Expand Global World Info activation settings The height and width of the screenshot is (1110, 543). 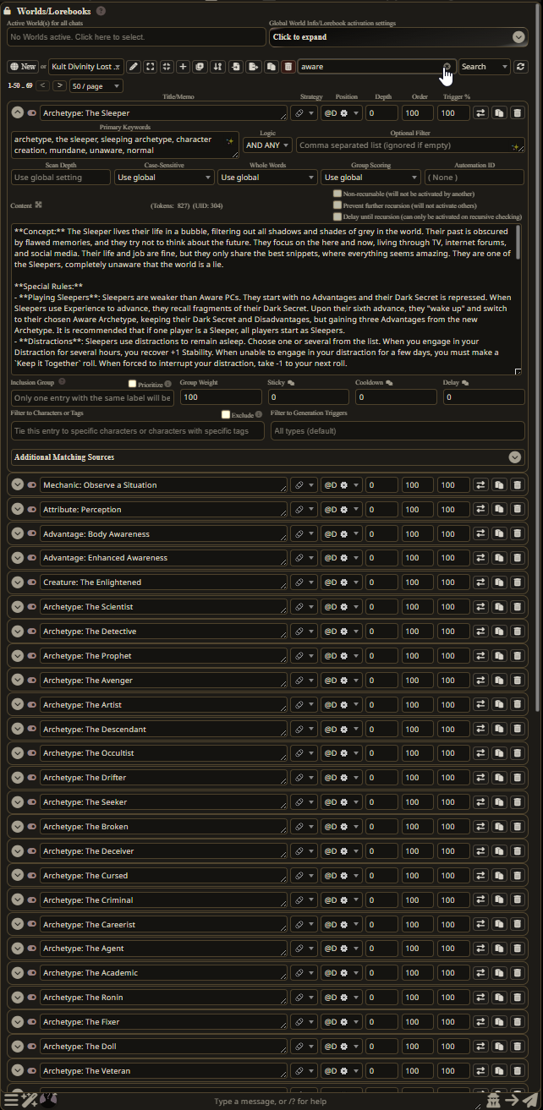[x=398, y=37]
